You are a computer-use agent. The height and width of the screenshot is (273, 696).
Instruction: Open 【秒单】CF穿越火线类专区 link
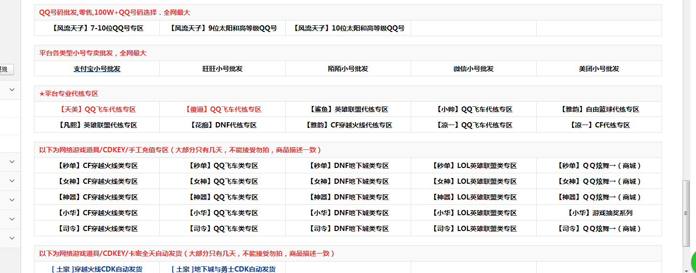(x=97, y=166)
